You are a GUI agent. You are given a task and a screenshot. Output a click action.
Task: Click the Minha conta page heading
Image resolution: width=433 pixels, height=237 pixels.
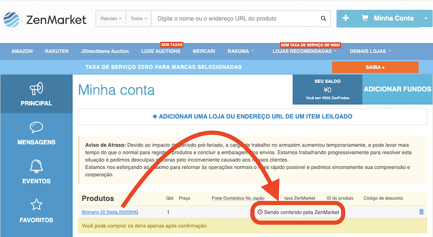pos(116,90)
